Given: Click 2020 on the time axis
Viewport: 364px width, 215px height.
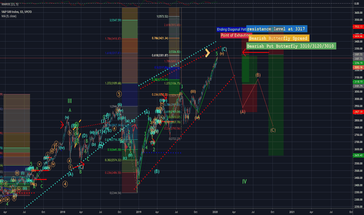Looking at the screenshot, I should (x=215, y=212).
